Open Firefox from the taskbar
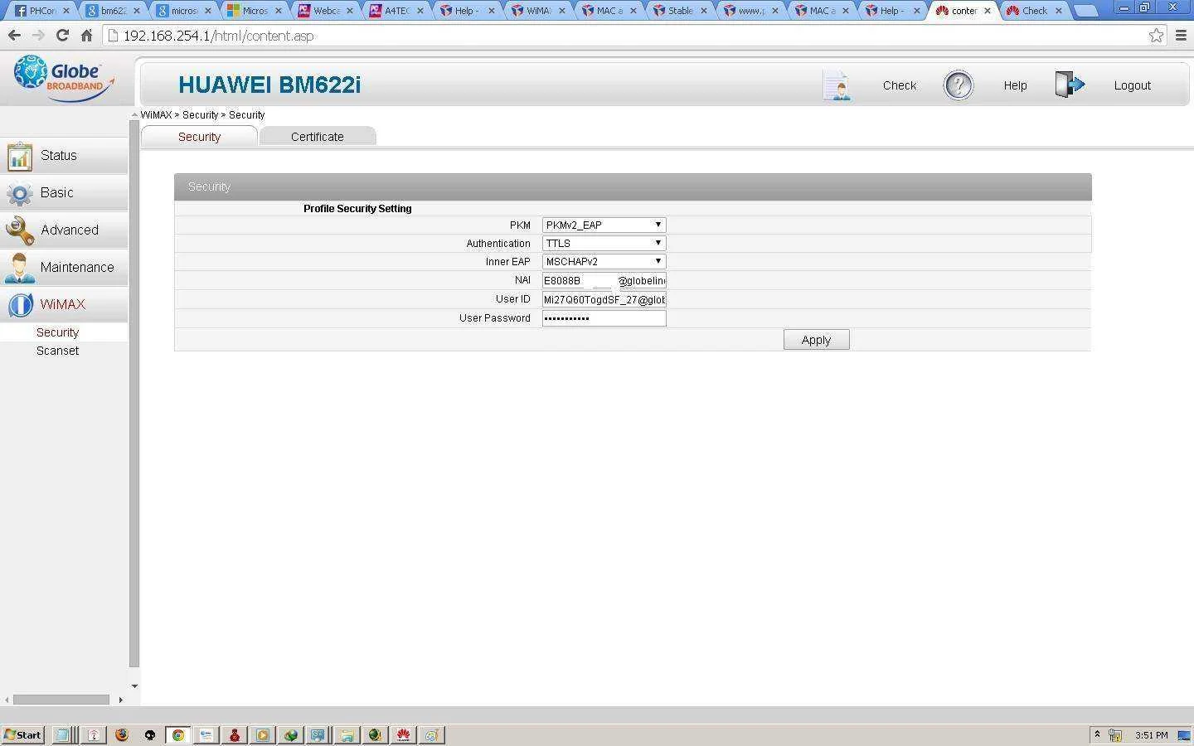1194x746 pixels. tap(122, 735)
